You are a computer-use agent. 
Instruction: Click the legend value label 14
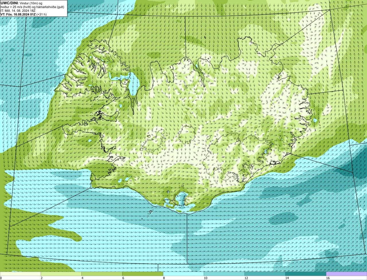pos(287,278)
